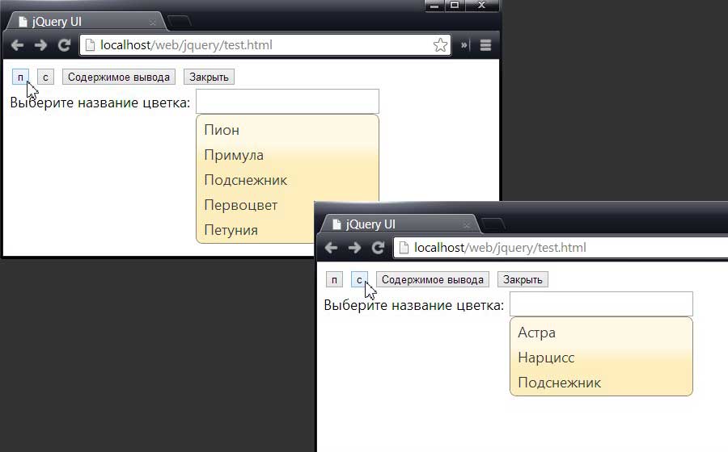728x452 pixels.
Task: Minimize the upper browser window
Action: 434,6
